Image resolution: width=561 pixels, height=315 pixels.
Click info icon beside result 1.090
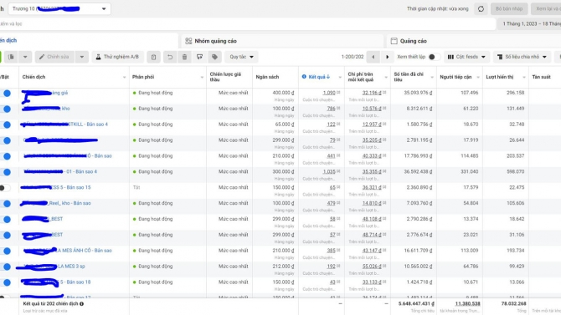coord(338,93)
